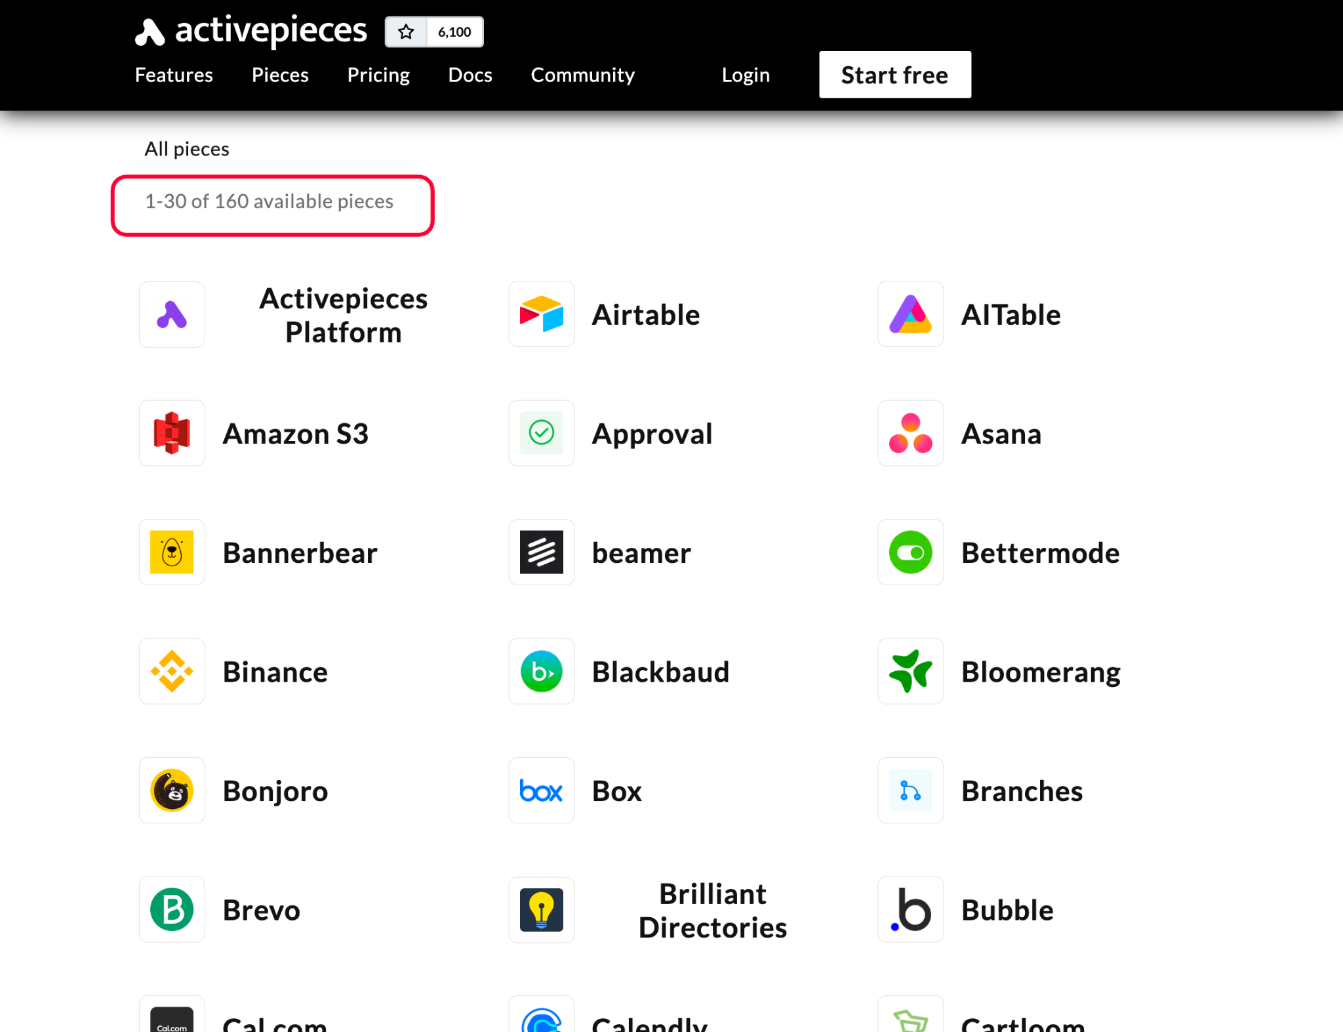Click the Branches icon
Viewport: 1343px width, 1032px height.
(910, 789)
